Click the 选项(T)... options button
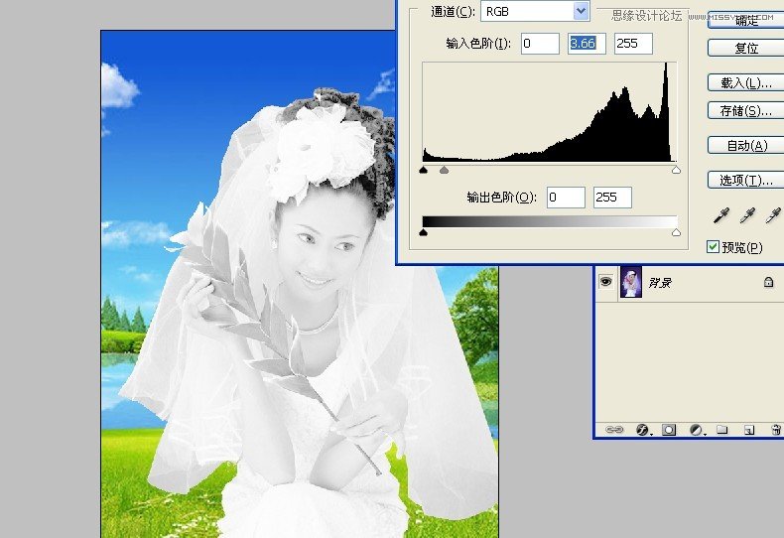 (x=746, y=180)
